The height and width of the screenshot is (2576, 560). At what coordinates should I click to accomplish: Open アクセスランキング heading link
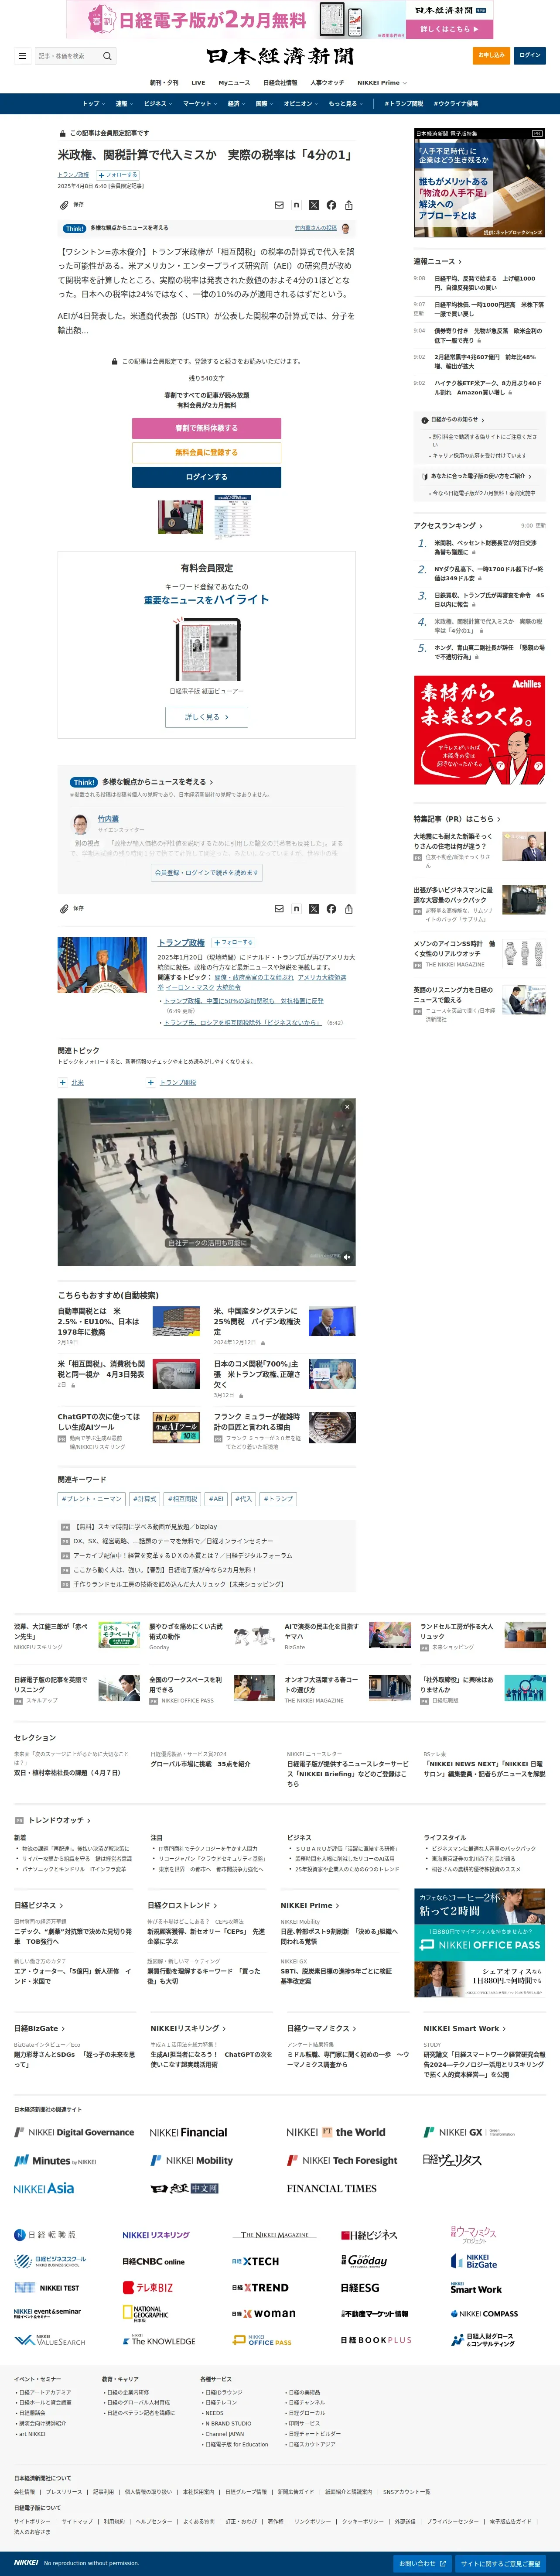448,526
